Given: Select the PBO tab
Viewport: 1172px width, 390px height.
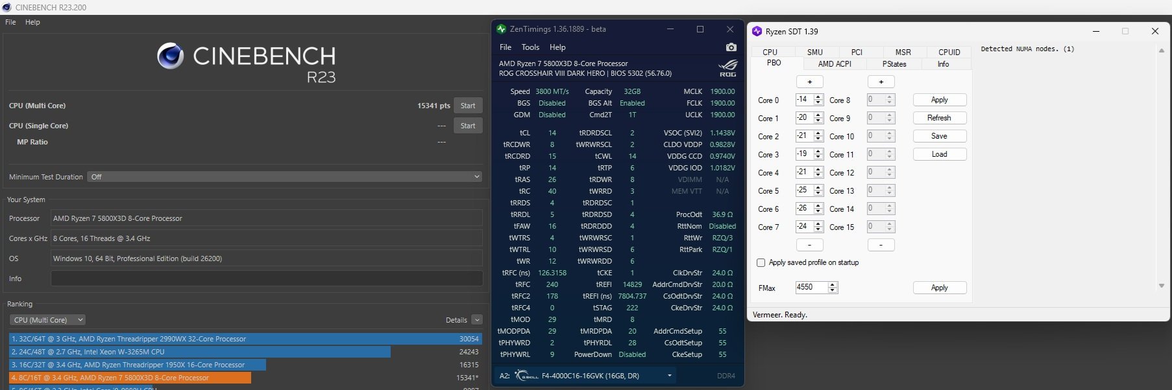Looking at the screenshot, I should click(x=774, y=63).
